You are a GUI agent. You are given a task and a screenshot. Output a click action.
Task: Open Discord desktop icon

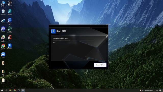pyautogui.click(x=3, y=29)
